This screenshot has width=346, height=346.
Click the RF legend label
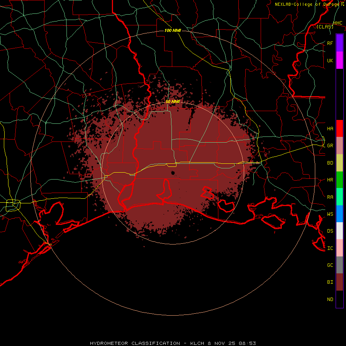point(330,43)
